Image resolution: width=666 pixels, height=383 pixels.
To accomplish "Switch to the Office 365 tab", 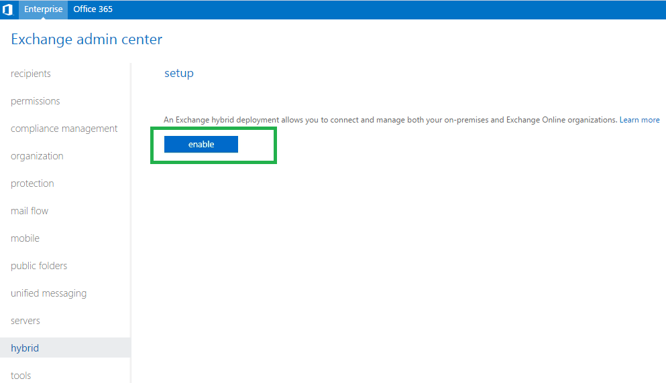I will point(93,9).
